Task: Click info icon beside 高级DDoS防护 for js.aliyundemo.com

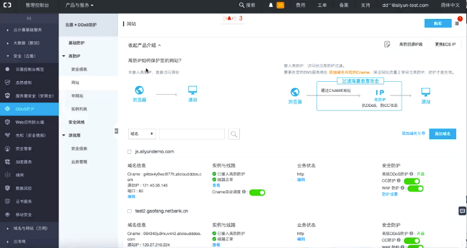Action: [x=411, y=174]
